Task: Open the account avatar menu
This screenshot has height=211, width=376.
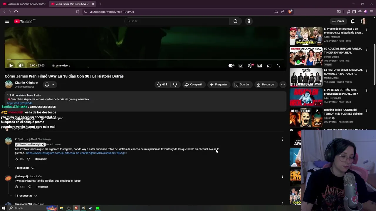Action: pyautogui.click(x=363, y=21)
